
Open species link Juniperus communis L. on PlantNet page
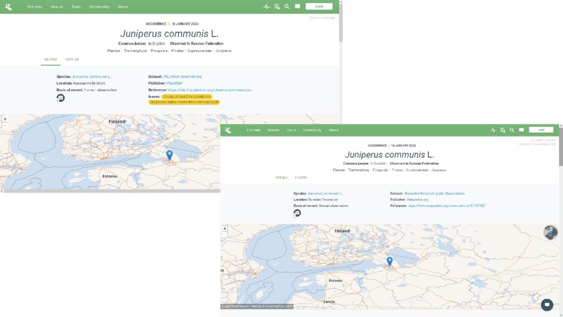click(92, 76)
